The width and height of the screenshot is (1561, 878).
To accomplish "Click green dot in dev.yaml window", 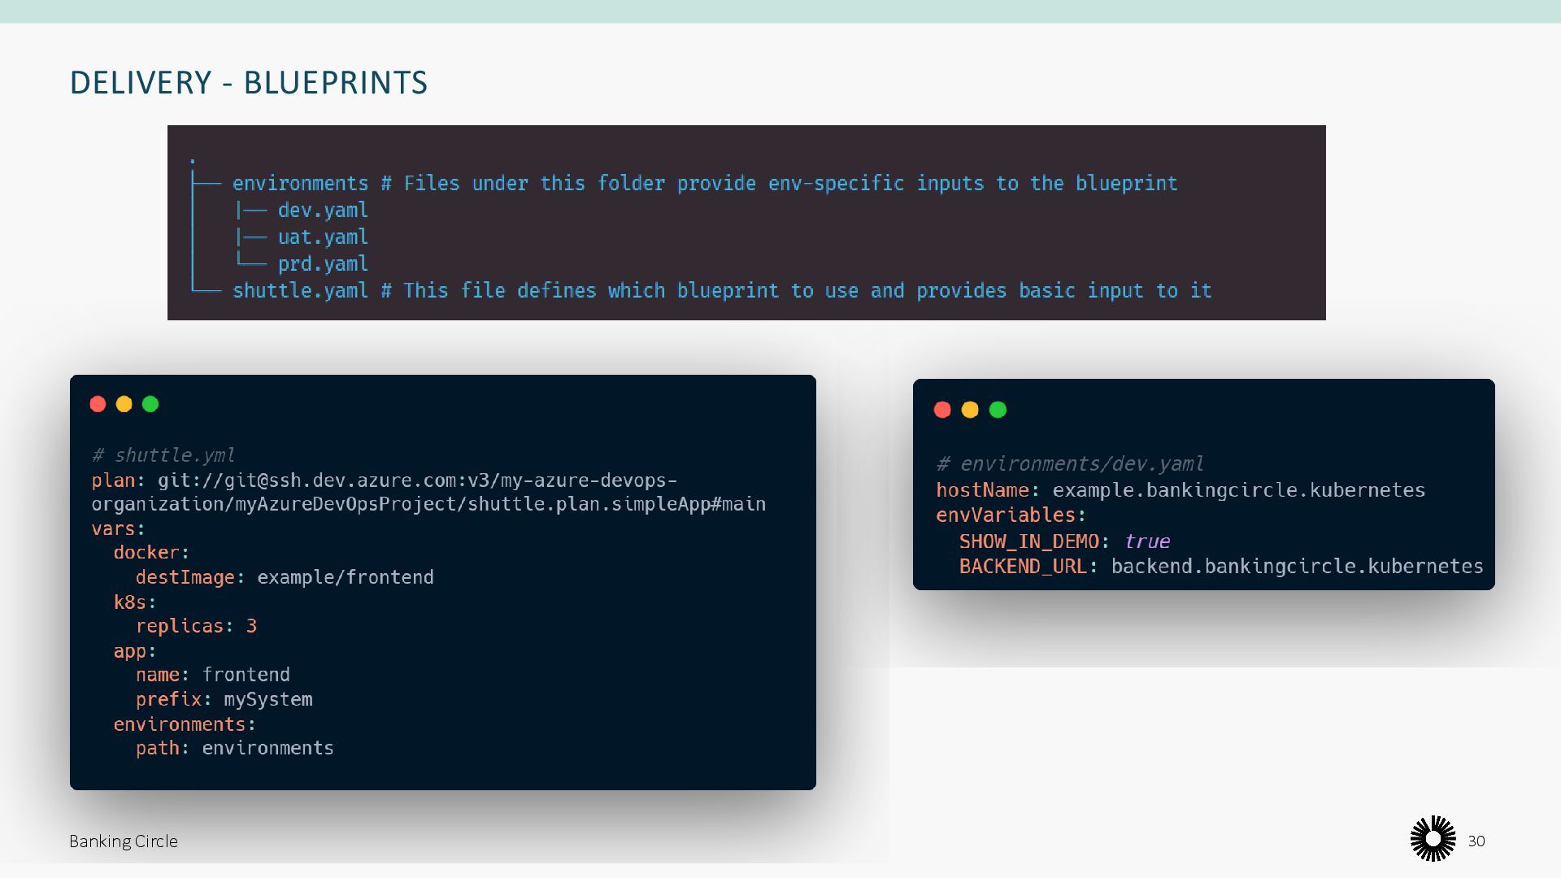I will tap(998, 410).
